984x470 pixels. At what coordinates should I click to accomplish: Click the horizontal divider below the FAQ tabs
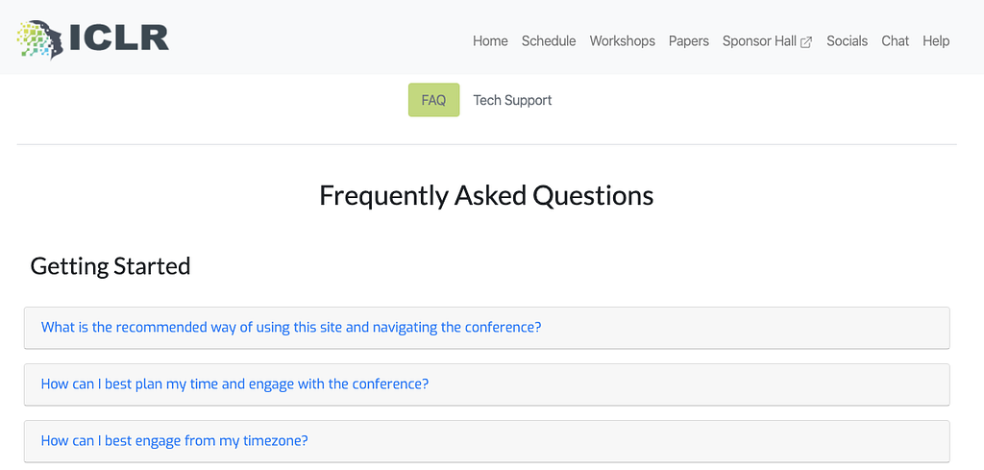(486, 144)
